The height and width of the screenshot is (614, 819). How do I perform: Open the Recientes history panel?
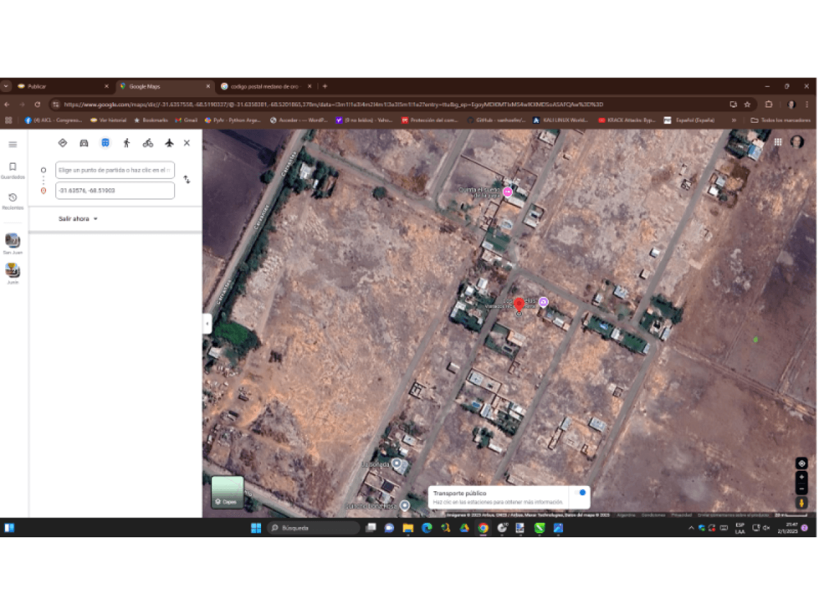tap(12, 201)
